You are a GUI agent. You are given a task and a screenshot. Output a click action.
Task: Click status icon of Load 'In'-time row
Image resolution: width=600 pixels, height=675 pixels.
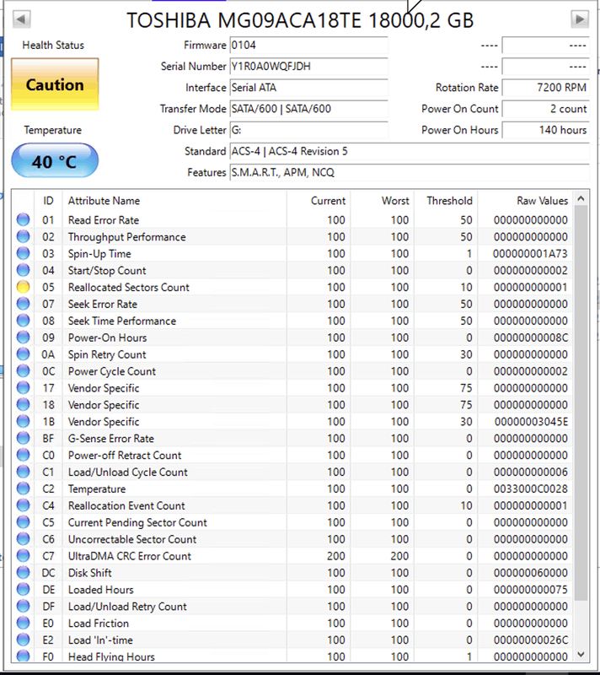24,640
